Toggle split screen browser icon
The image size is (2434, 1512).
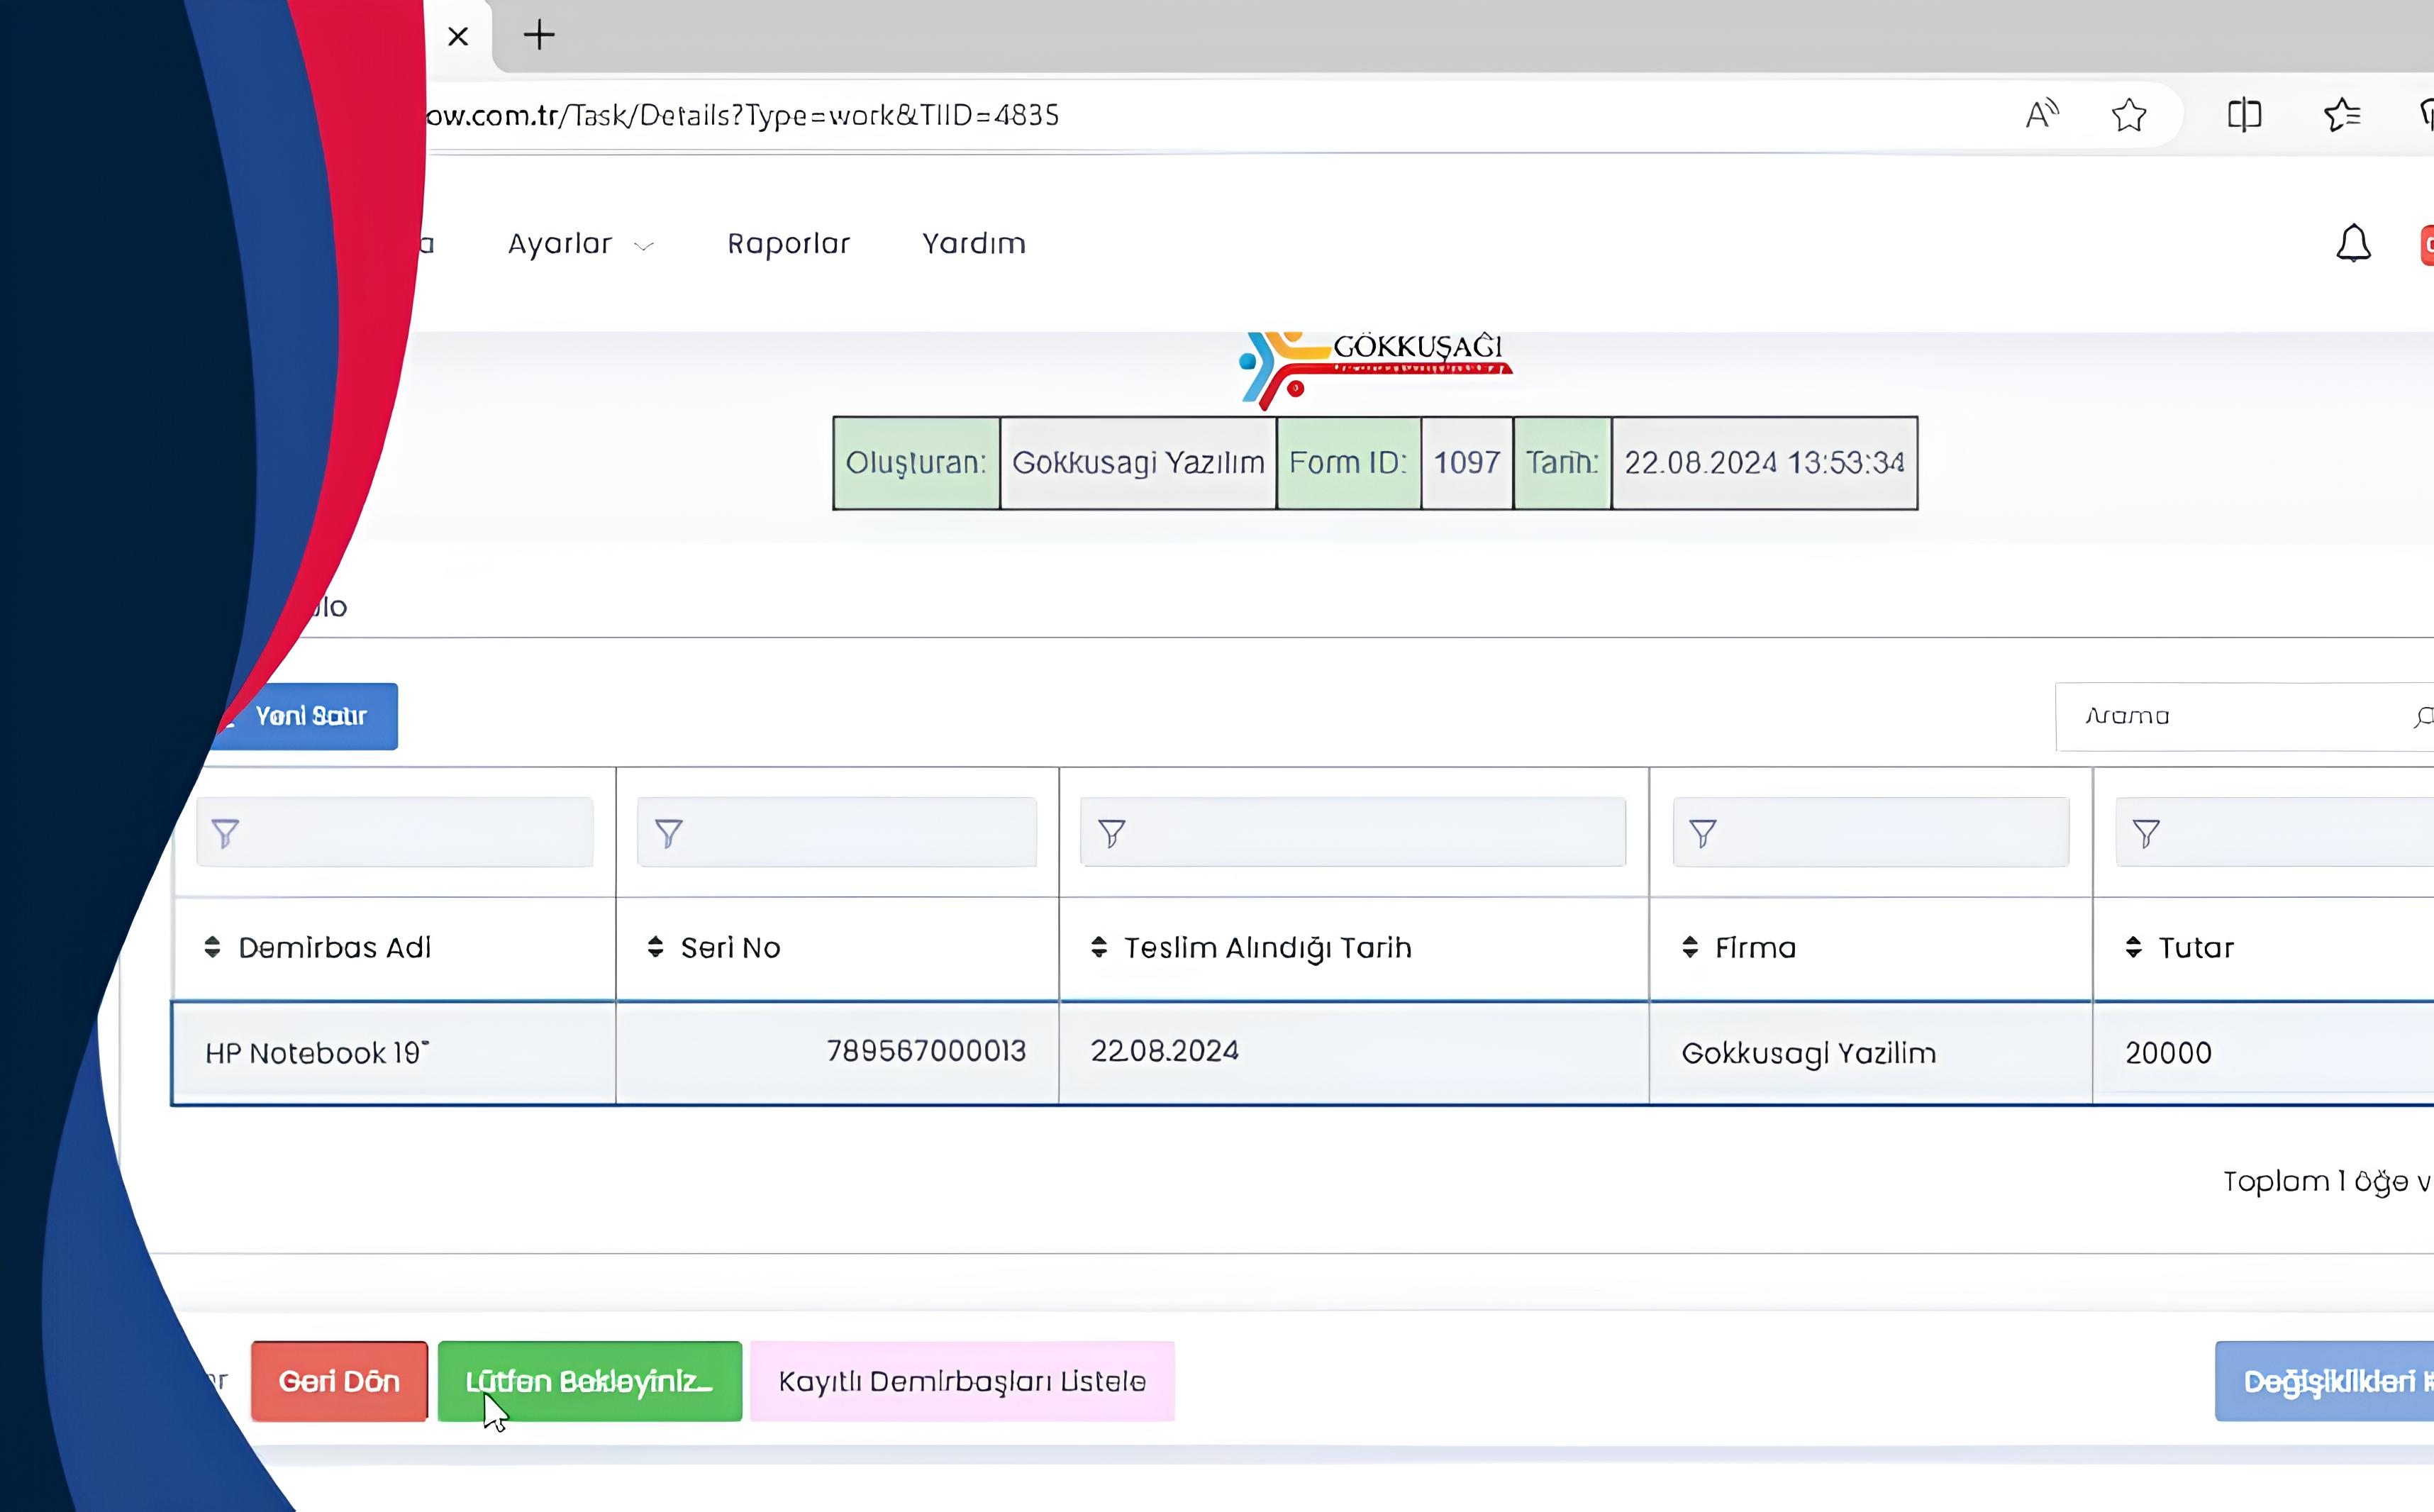coord(2244,115)
